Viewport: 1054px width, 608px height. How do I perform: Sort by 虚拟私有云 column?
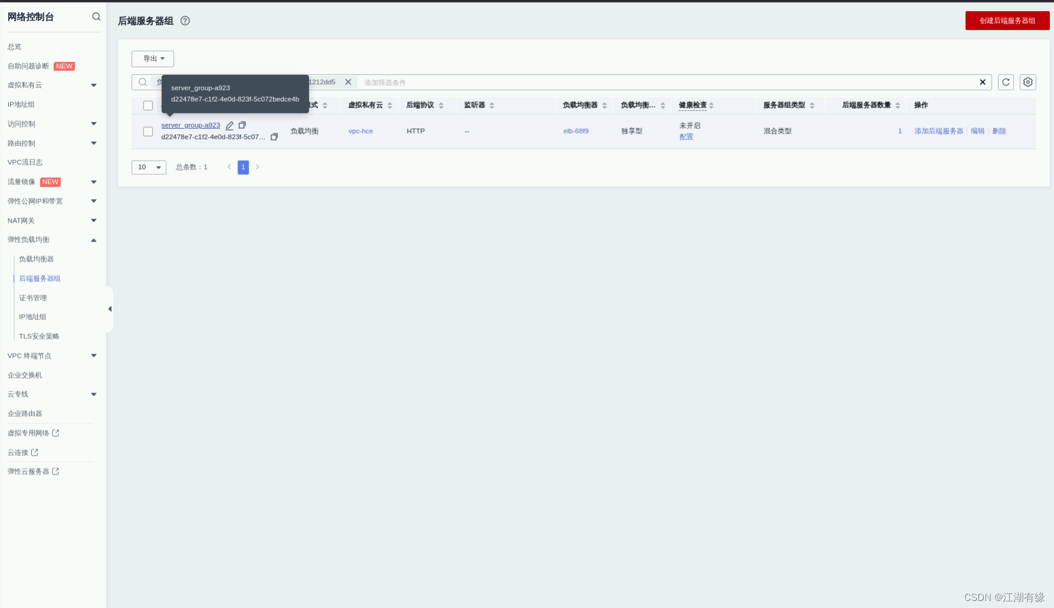click(390, 106)
